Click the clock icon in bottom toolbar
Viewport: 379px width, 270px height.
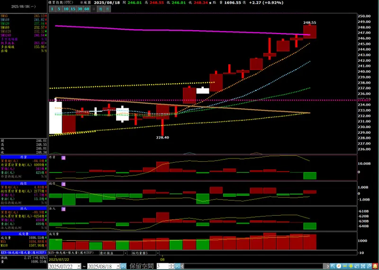coord(339,266)
